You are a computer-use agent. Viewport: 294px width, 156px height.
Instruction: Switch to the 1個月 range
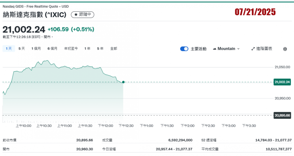click(36, 49)
